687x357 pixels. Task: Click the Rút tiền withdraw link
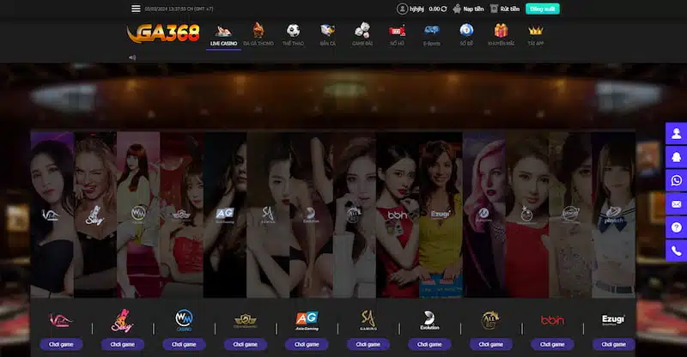coord(505,9)
